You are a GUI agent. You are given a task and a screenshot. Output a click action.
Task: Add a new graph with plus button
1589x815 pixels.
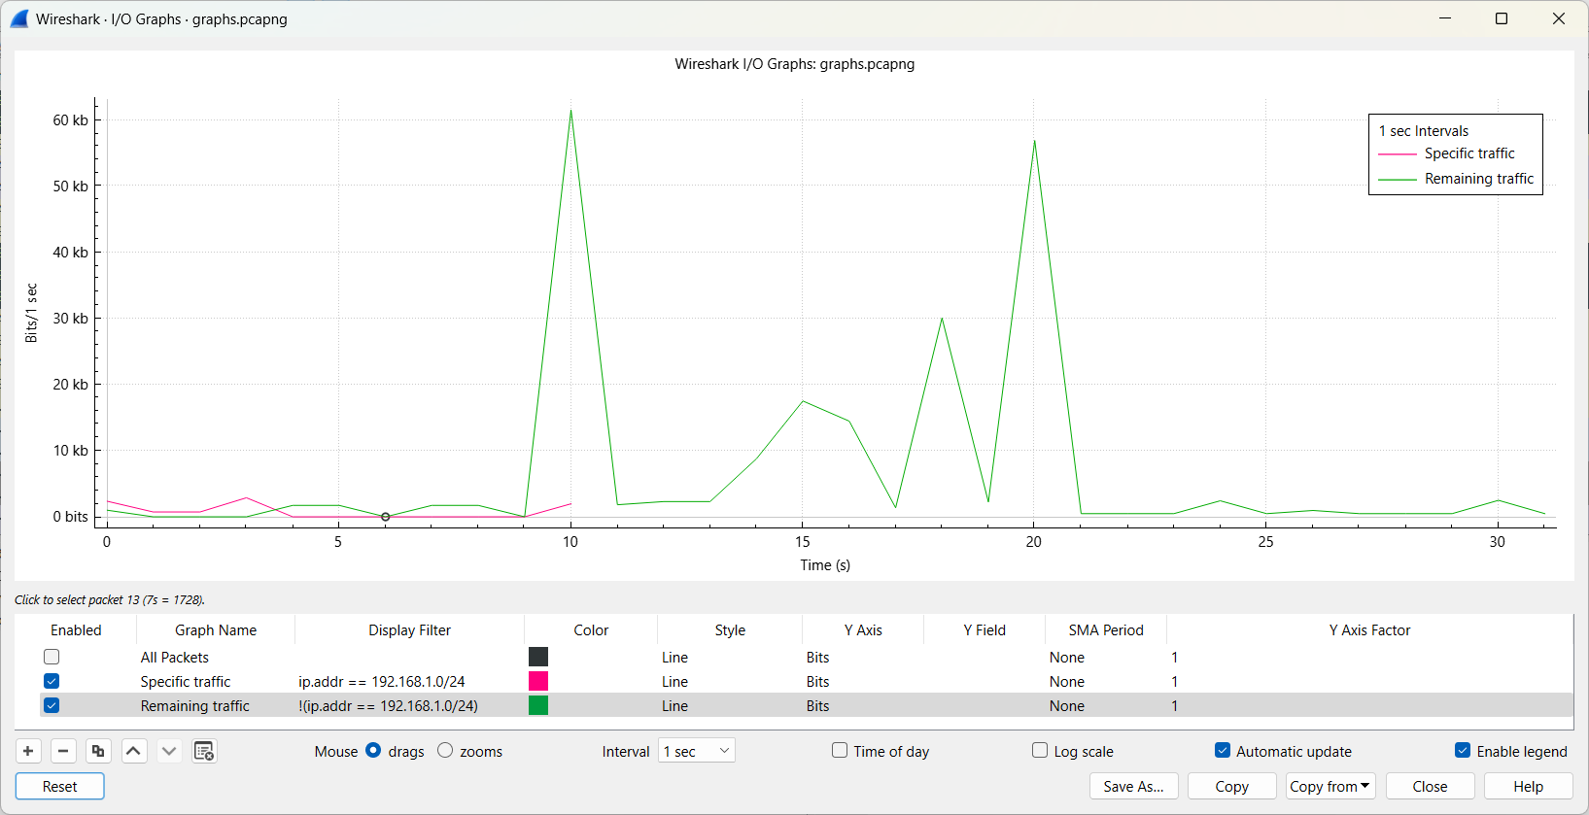[x=28, y=751]
